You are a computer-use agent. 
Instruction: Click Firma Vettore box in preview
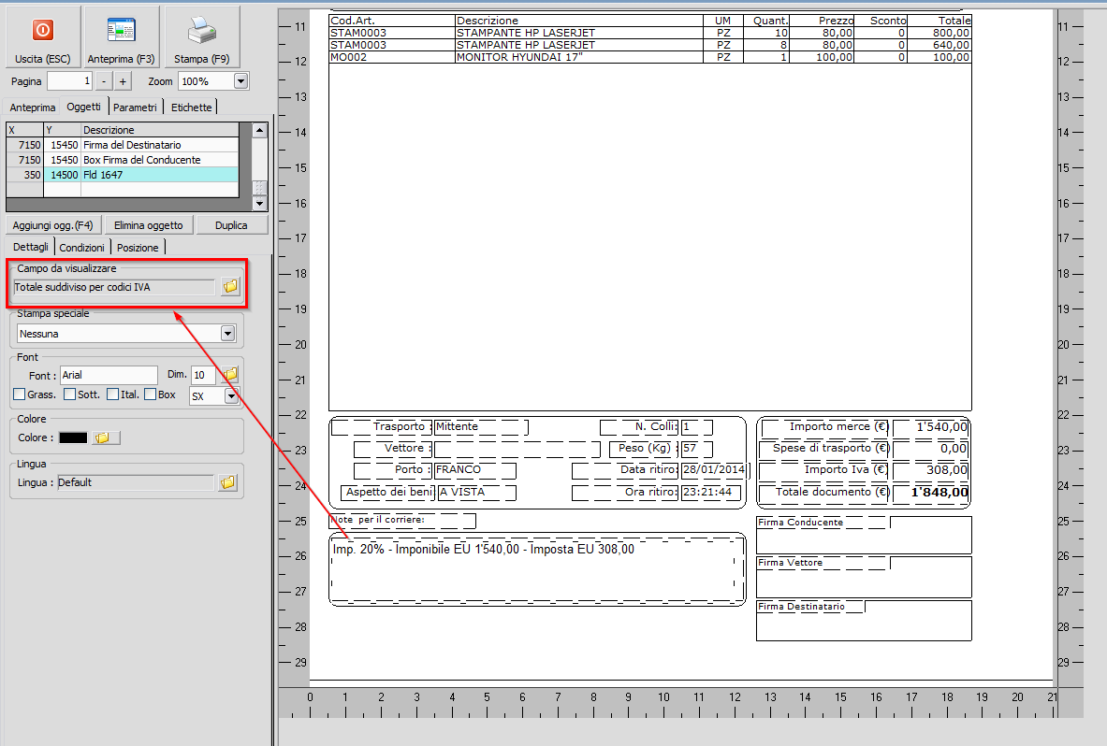pyautogui.click(x=864, y=577)
